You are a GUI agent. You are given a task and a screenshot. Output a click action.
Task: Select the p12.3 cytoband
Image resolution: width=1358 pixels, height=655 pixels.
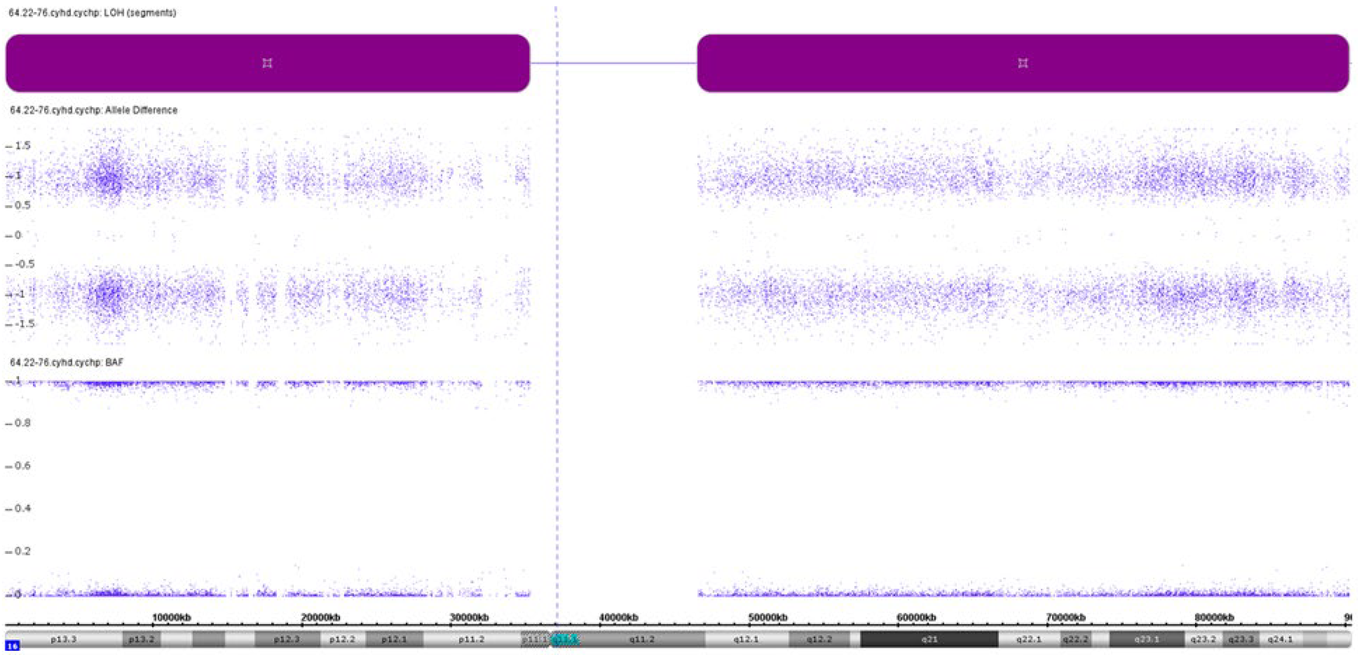[x=287, y=639]
